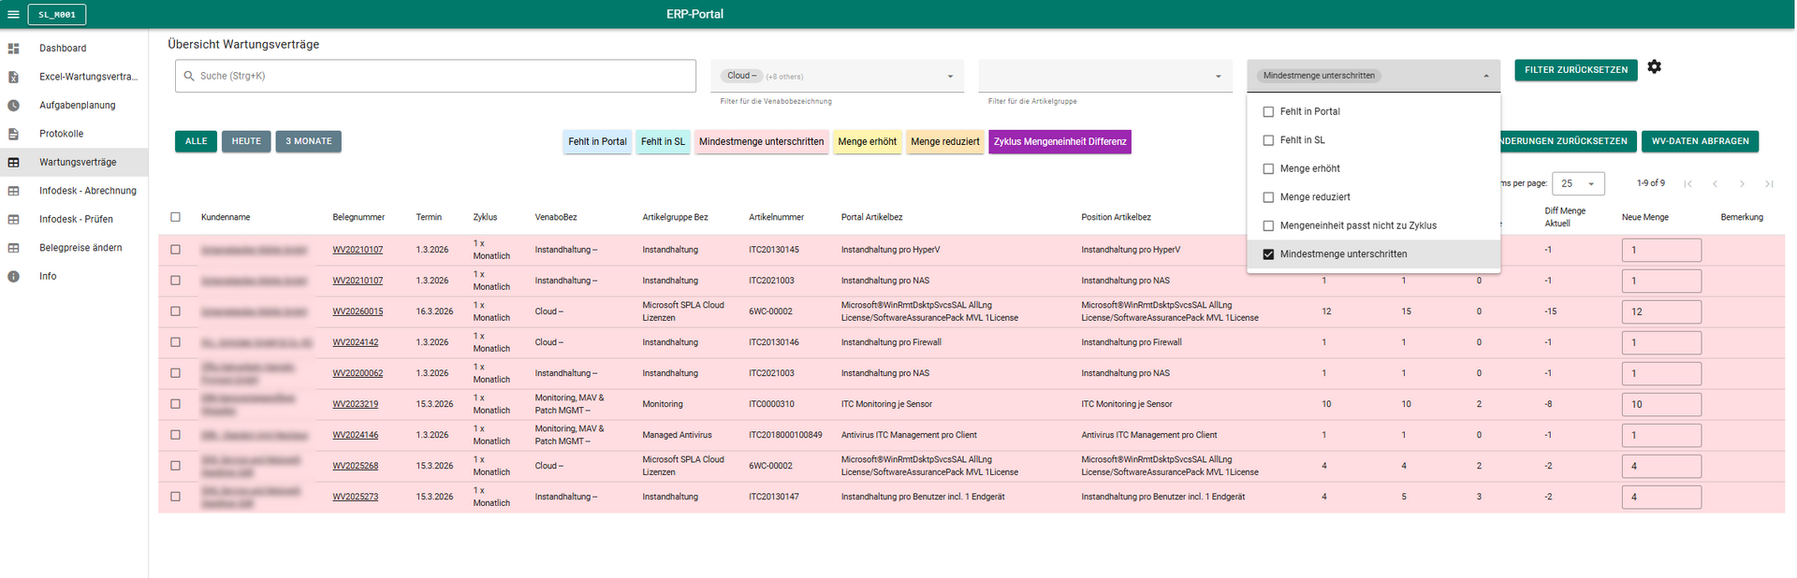The width and height of the screenshot is (1797, 578).
Task: Toggle the select-all checkbox in table header
Action: pyautogui.click(x=175, y=217)
